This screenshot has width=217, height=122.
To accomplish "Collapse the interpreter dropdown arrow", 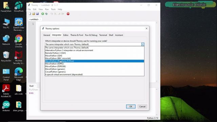I will click(x=143, y=44).
